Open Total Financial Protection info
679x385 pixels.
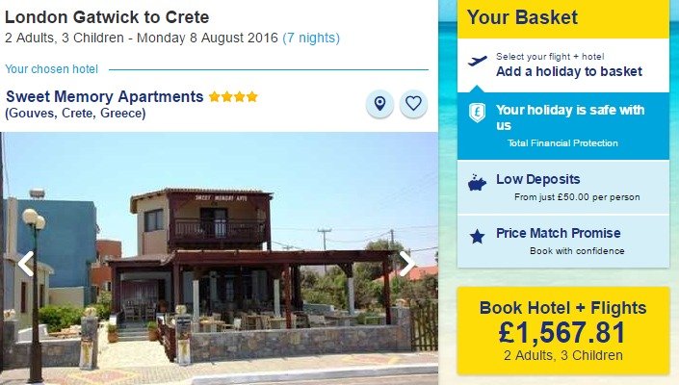pos(562,143)
